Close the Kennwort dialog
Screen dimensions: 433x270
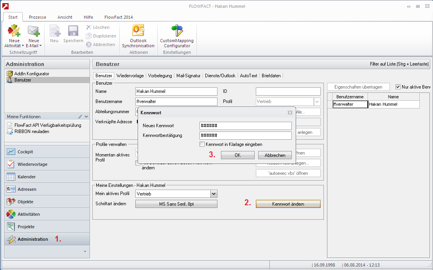point(290,112)
